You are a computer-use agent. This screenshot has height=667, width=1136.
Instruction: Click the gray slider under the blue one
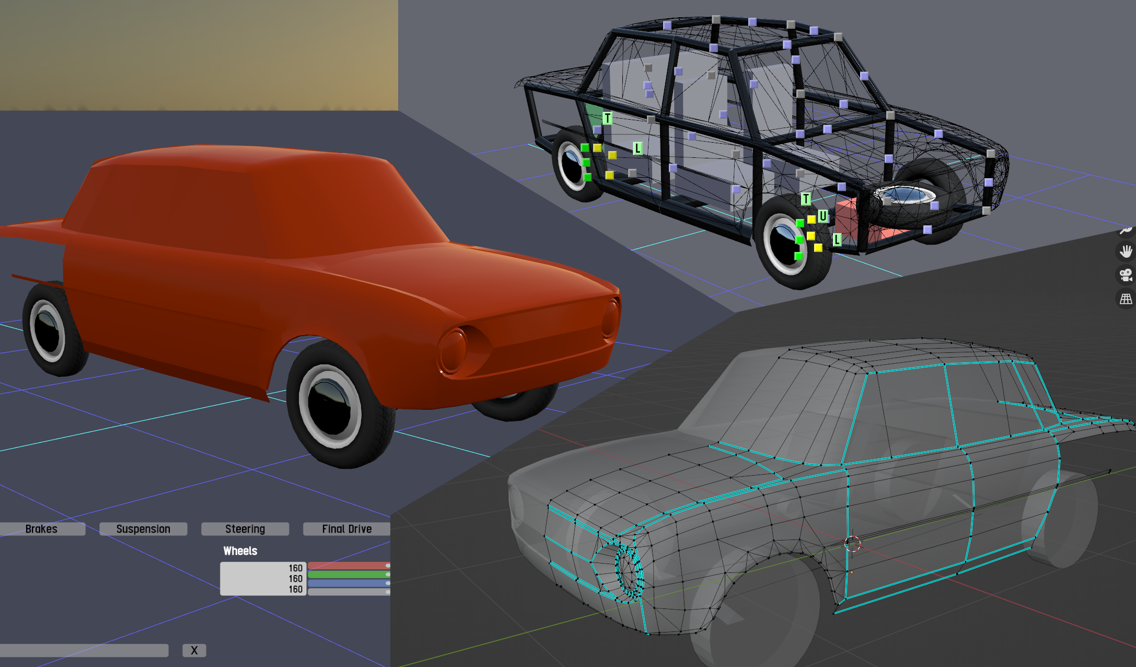click(x=349, y=592)
